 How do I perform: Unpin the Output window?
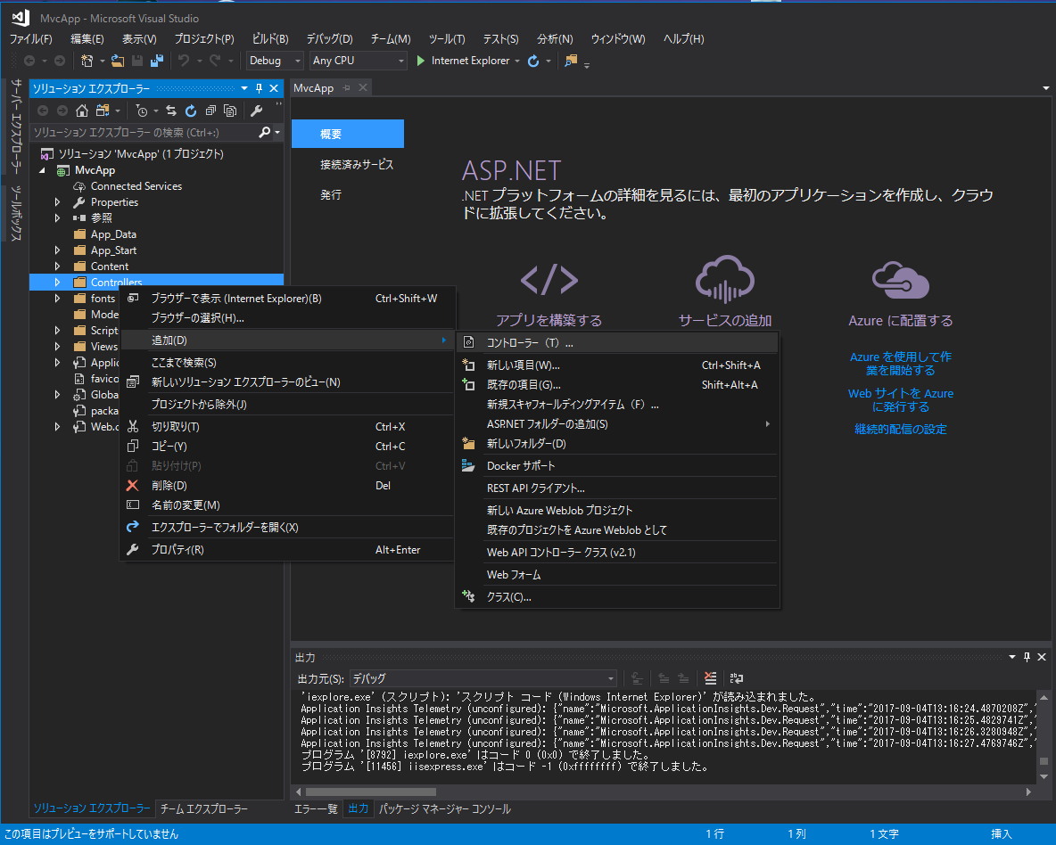1027,657
